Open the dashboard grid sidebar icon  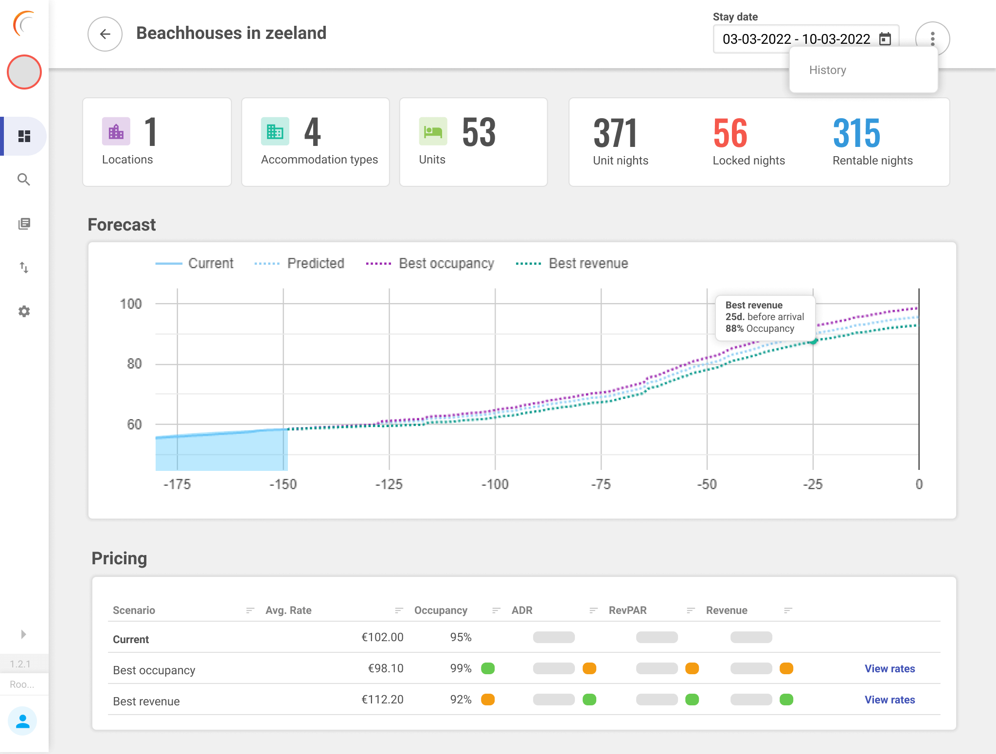(x=24, y=136)
